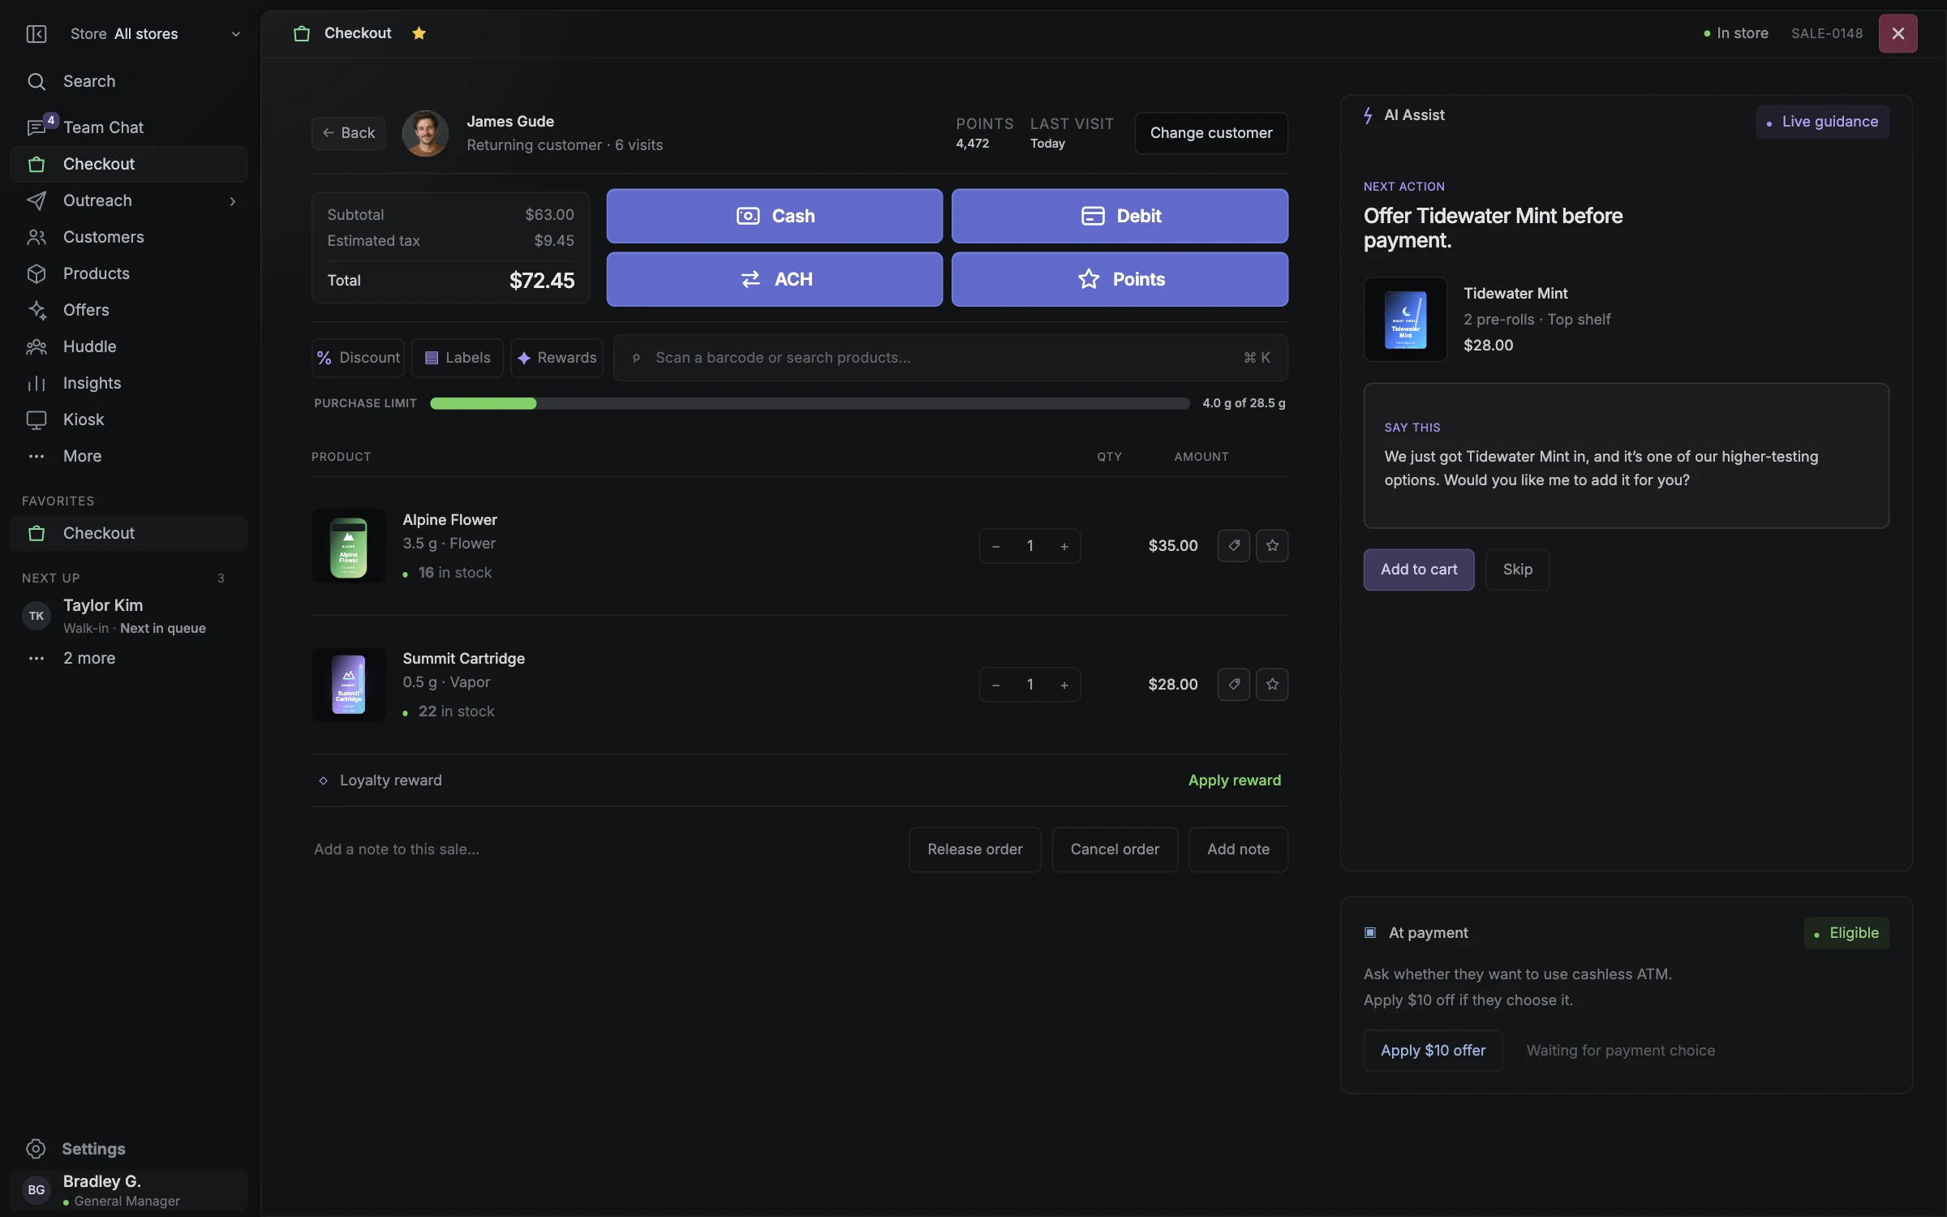Go to Customers section
This screenshot has width=1947, height=1217.
[130, 237]
